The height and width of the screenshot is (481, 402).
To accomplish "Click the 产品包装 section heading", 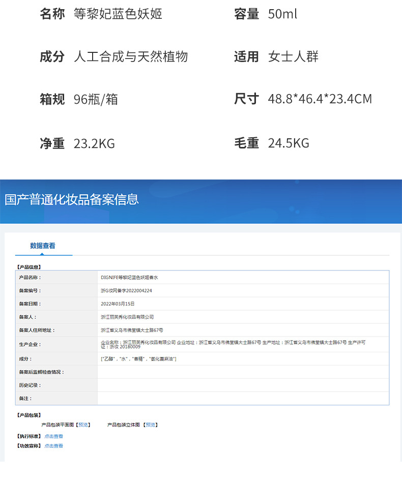I will pyautogui.click(x=28, y=415).
